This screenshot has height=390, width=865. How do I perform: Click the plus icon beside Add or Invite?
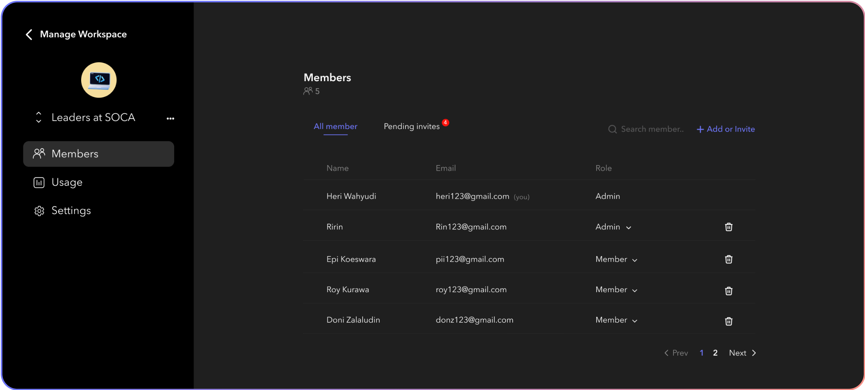pyautogui.click(x=700, y=129)
